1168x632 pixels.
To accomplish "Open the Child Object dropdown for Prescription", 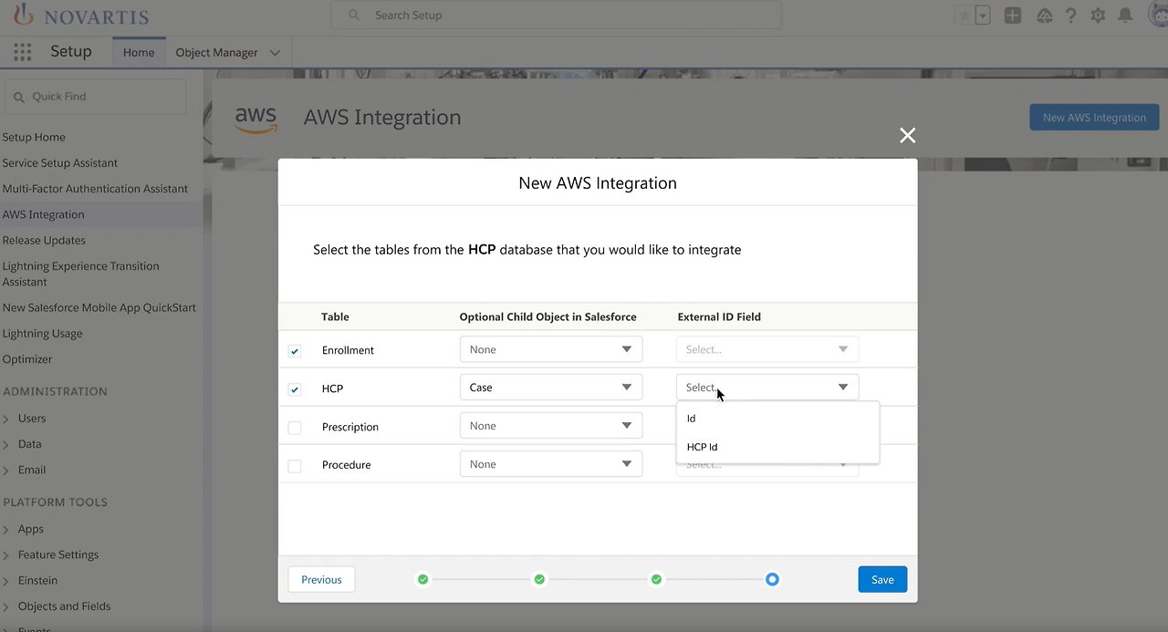I will 550,425.
